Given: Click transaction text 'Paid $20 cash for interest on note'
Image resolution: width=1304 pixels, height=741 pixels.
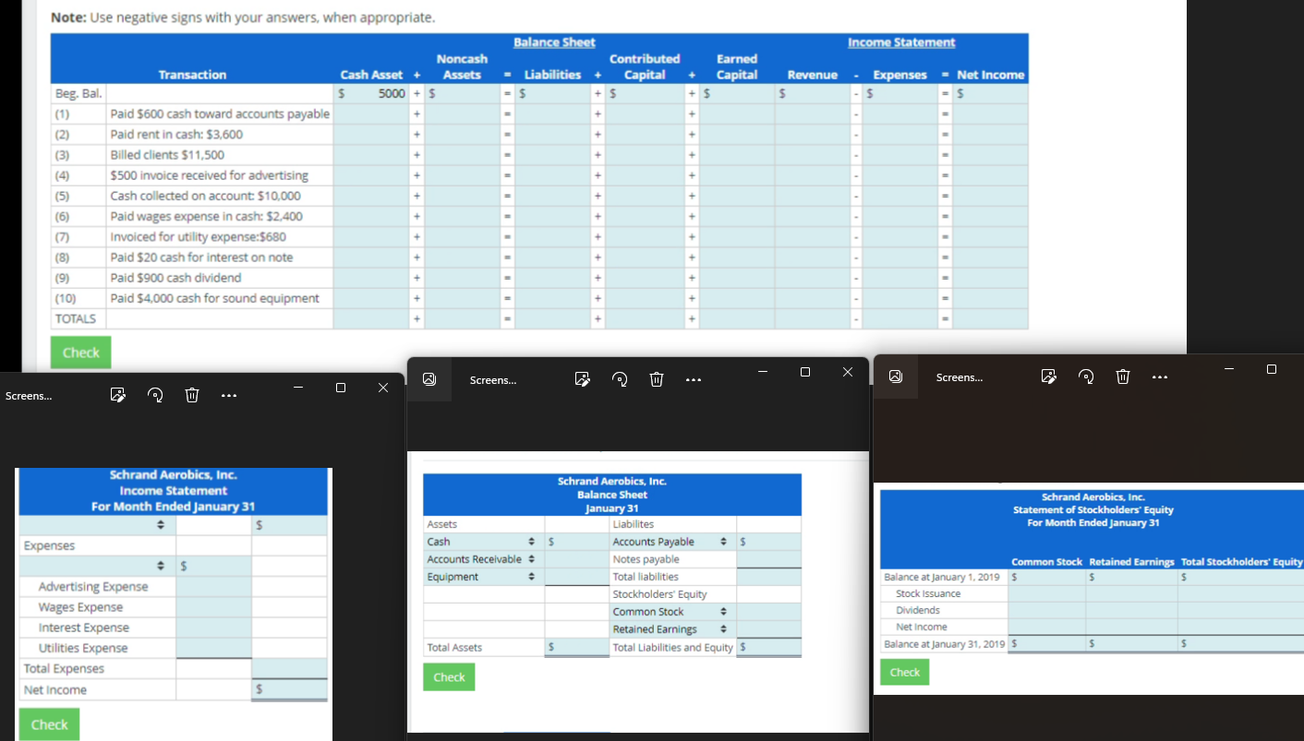Looking at the screenshot, I should pos(201,257).
